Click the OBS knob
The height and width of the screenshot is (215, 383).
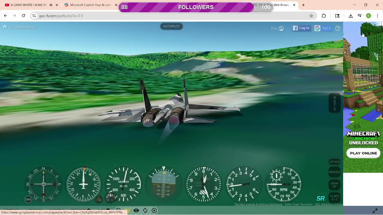[x=28, y=199]
